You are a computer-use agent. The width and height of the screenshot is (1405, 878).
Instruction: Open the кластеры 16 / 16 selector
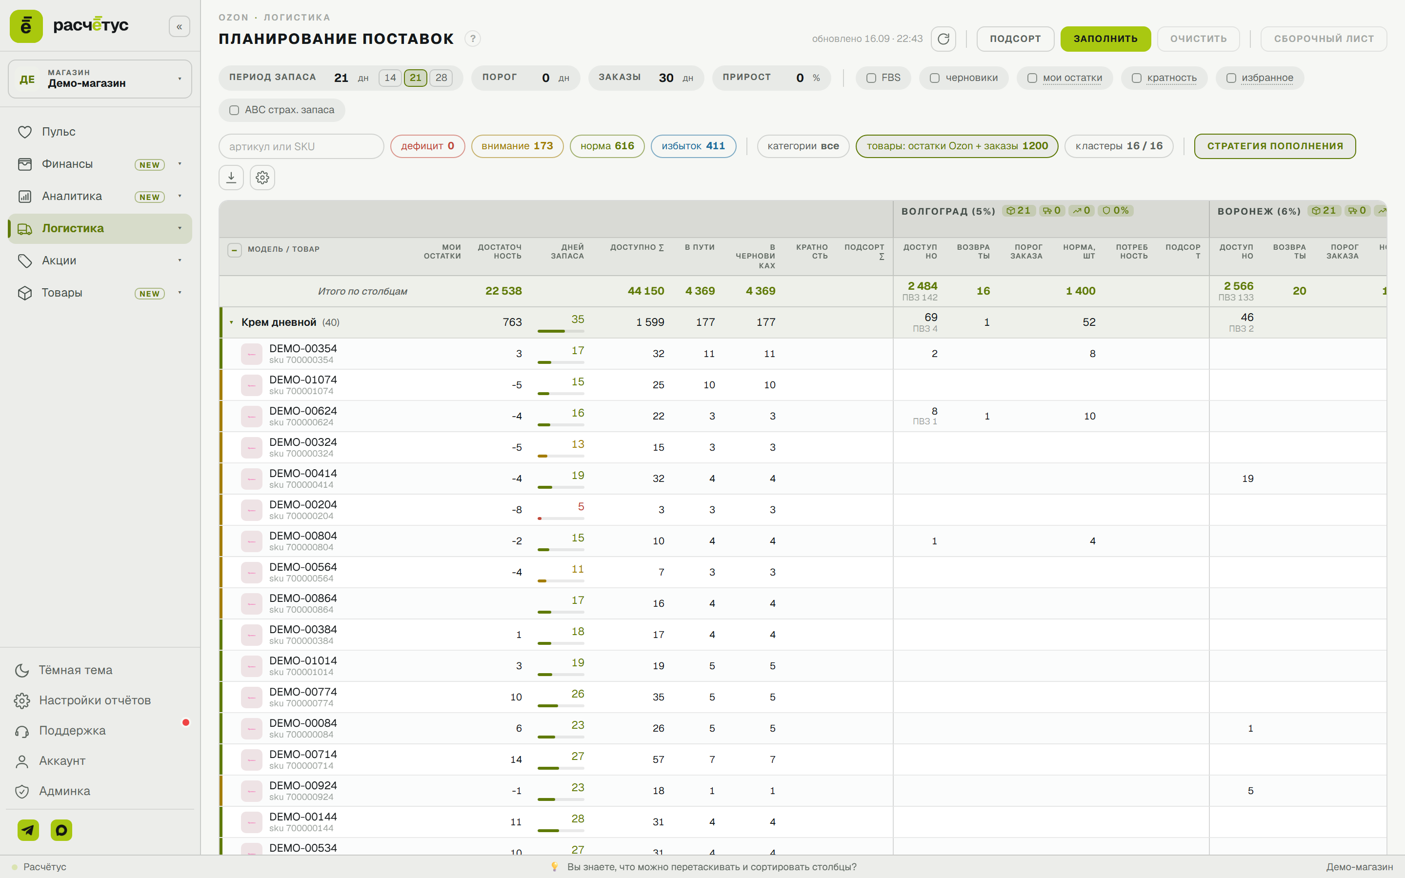1119,146
